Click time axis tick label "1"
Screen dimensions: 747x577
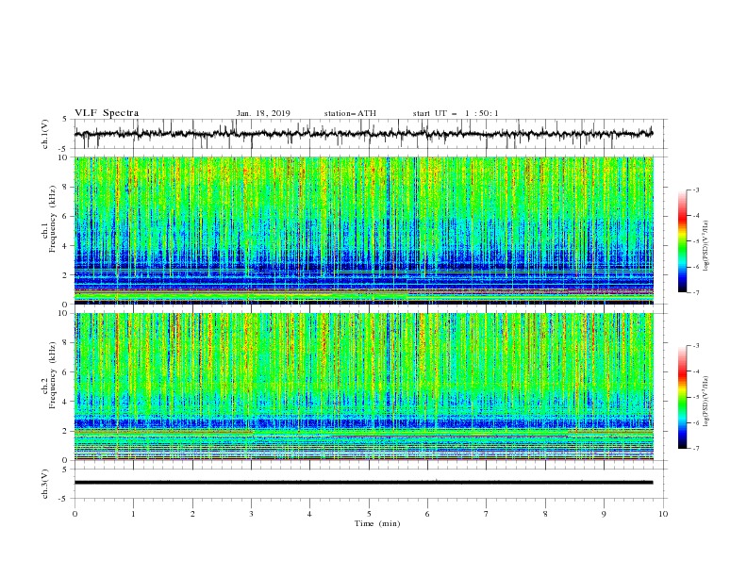[134, 514]
